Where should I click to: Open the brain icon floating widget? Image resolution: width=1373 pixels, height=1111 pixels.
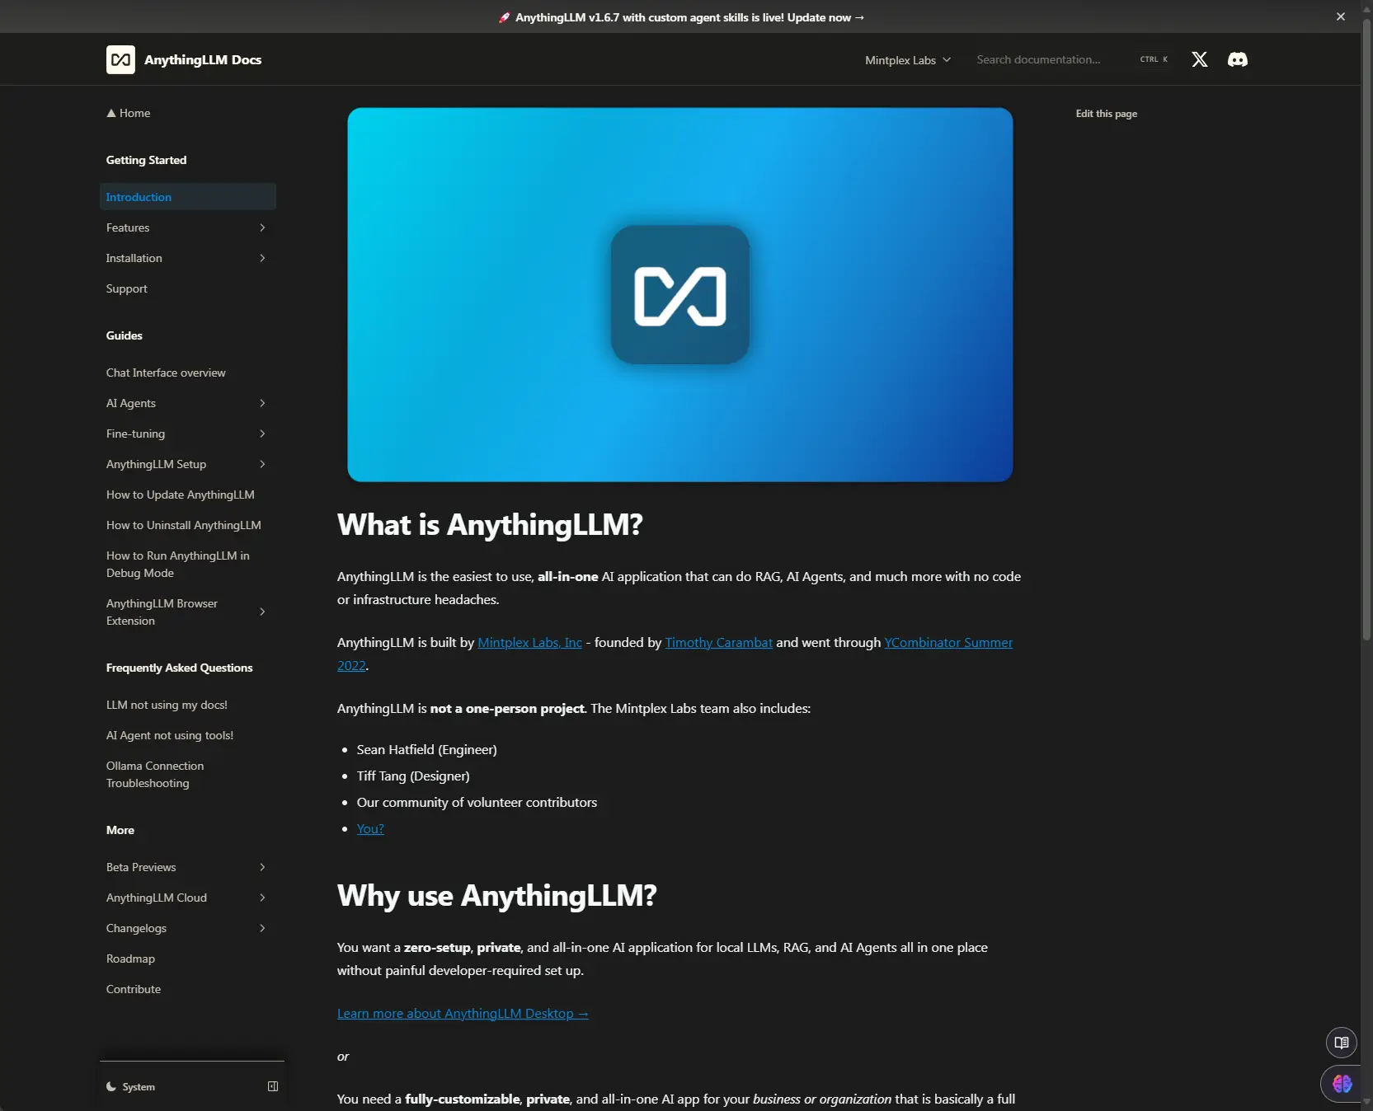(x=1342, y=1084)
